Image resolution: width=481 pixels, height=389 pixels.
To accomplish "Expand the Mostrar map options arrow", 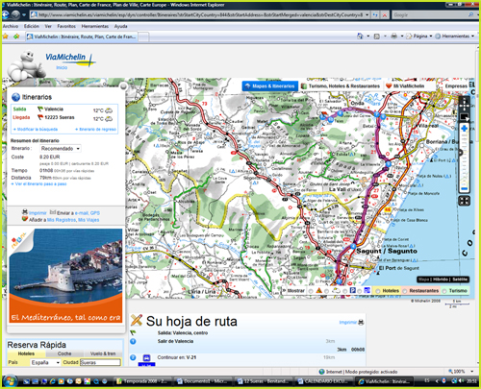I will point(284,291).
